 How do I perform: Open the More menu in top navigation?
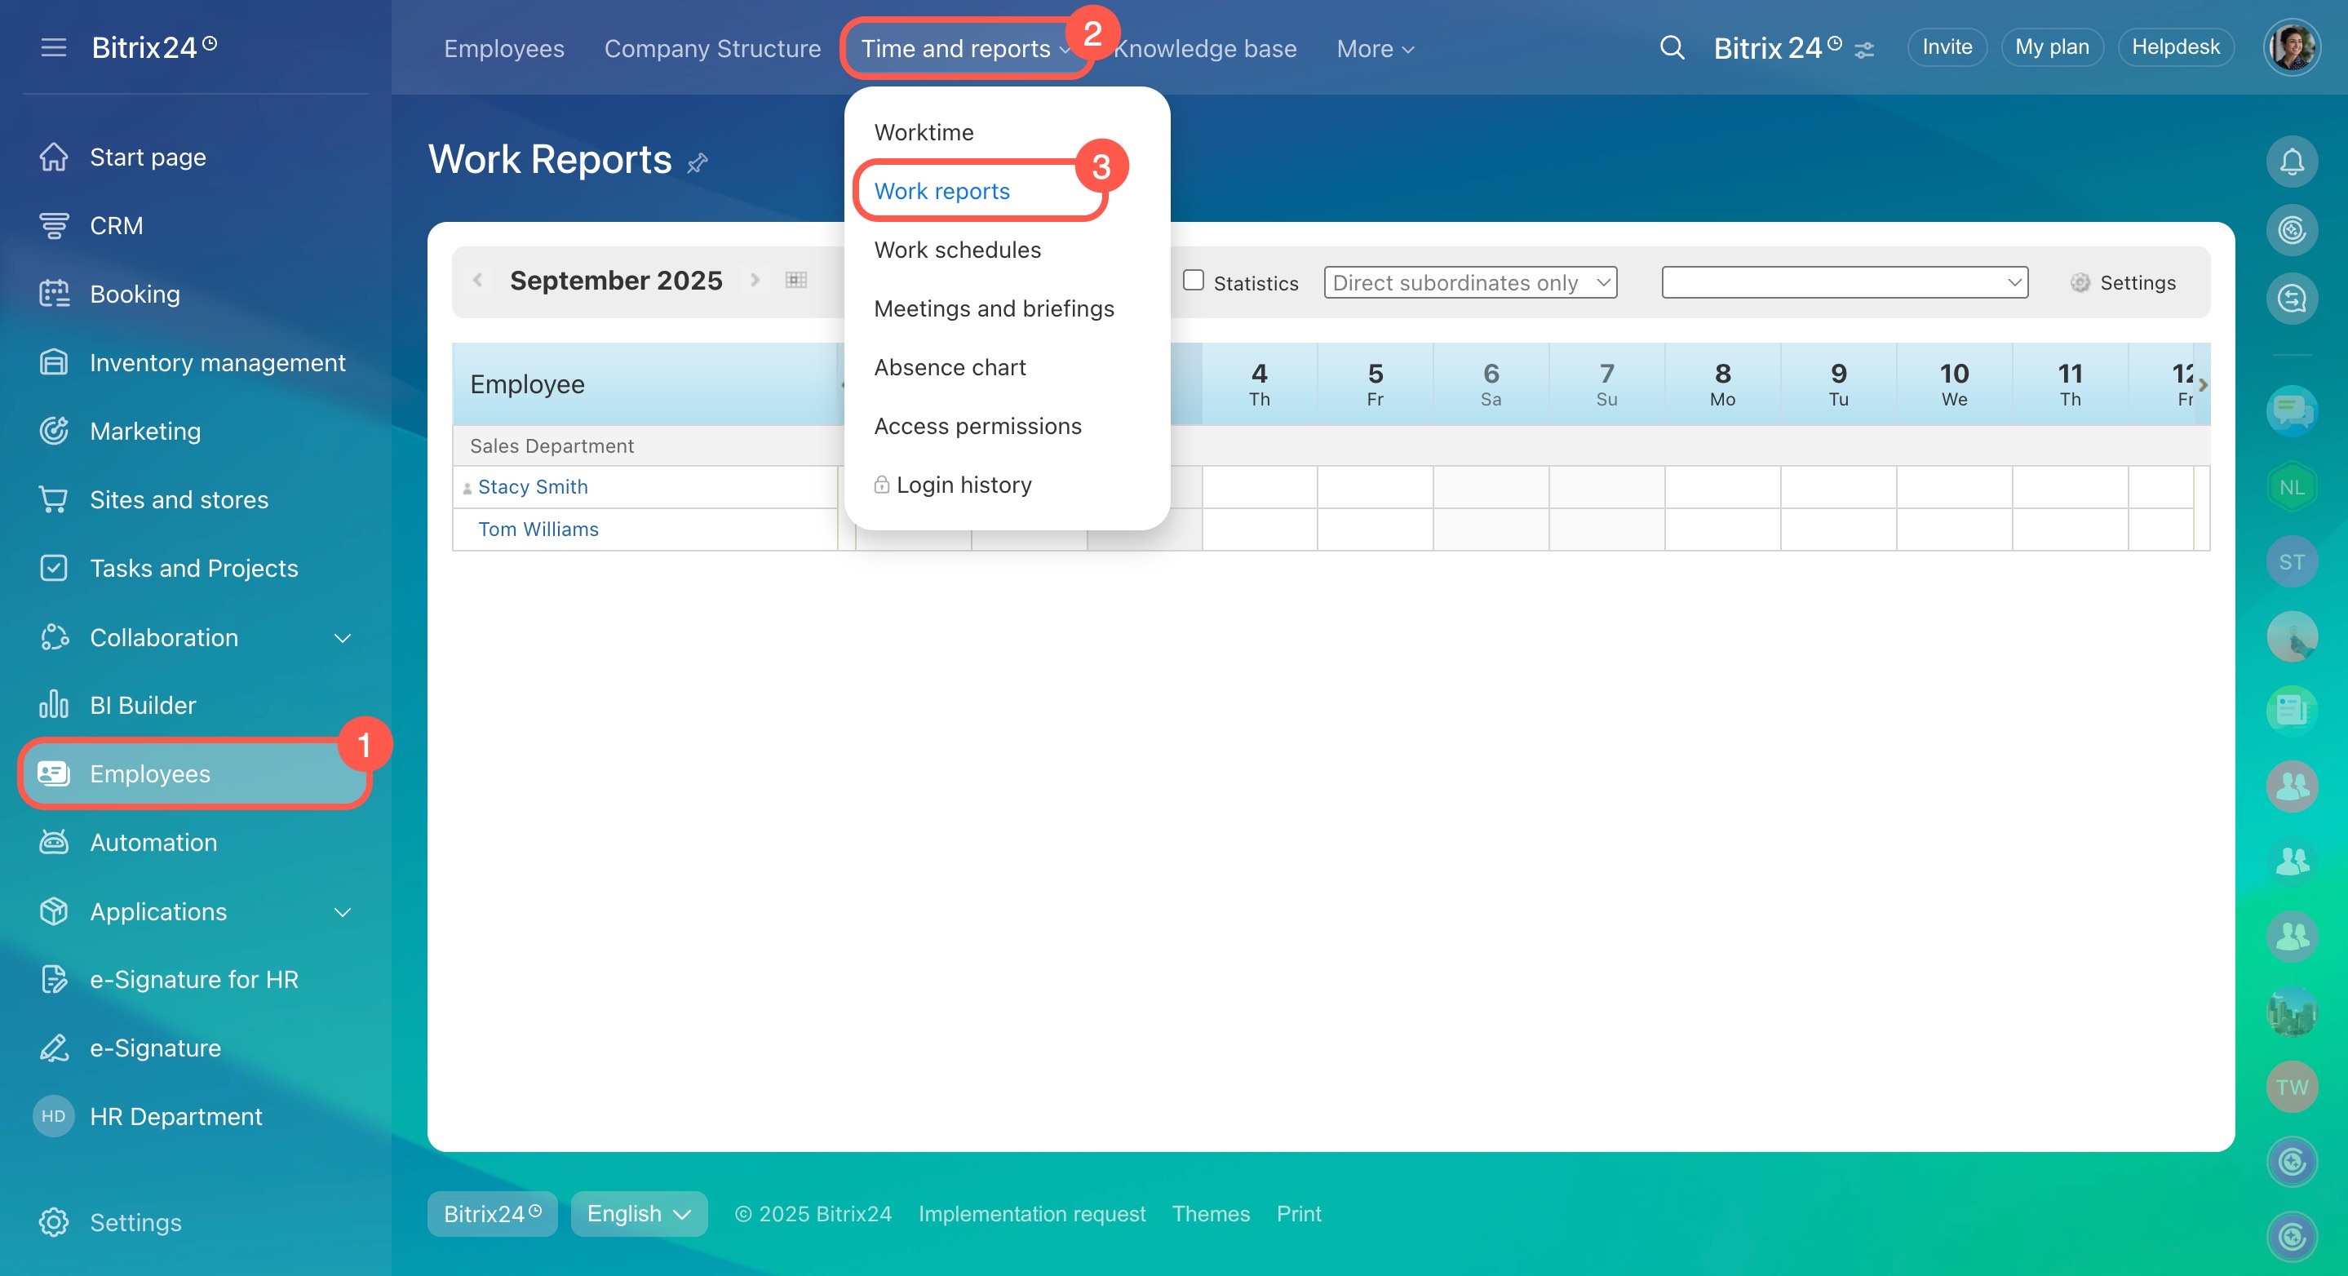point(1375,48)
